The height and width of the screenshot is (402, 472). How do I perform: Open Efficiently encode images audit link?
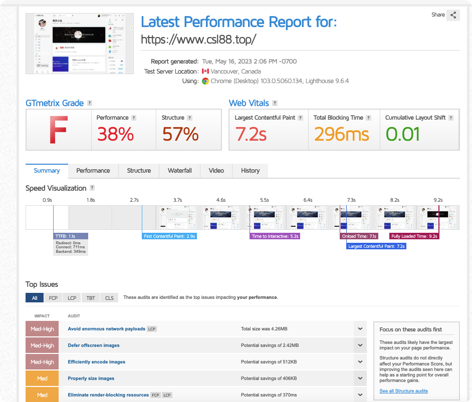coord(96,362)
